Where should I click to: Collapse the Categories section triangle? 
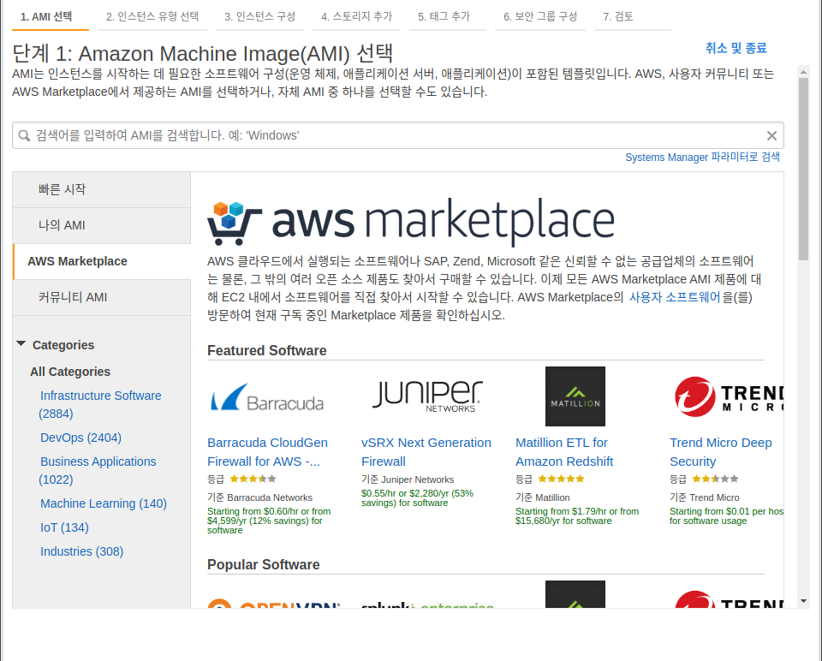click(21, 344)
